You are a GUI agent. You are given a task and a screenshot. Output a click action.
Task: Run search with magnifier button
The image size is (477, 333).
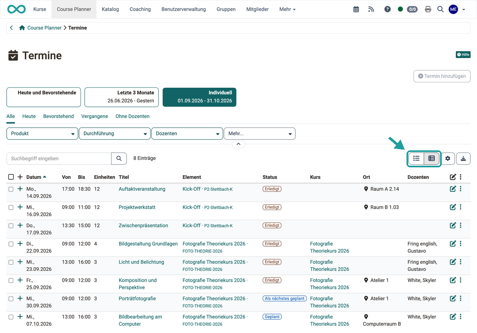point(119,158)
